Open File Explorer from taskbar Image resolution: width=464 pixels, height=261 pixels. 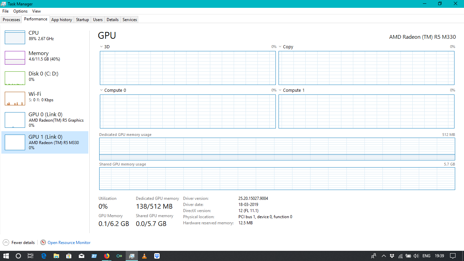tap(56, 256)
